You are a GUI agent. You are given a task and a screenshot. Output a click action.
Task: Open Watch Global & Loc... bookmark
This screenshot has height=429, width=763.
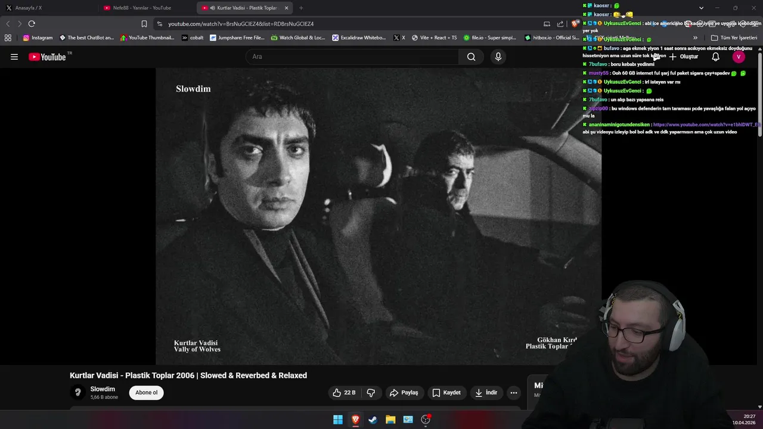(x=298, y=38)
